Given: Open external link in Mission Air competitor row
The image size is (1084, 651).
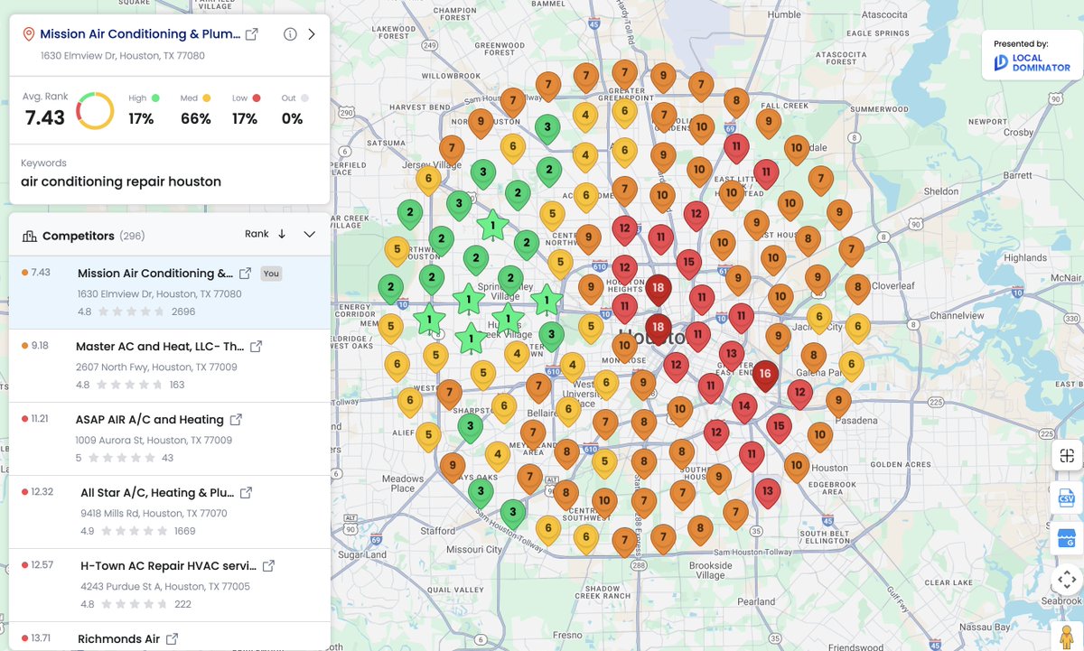Looking at the screenshot, I should (x=245, y=274).
